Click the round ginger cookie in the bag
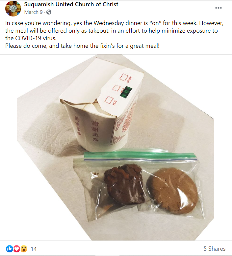This screenshot has width=232, height=256. click(x=172, y=191)
